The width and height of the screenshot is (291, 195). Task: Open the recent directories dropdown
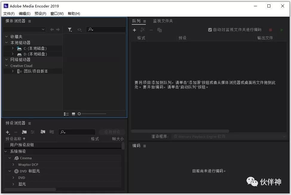[x=24, y=29]
